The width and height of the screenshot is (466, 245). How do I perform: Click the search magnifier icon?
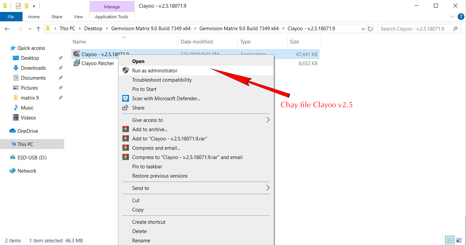456,29
